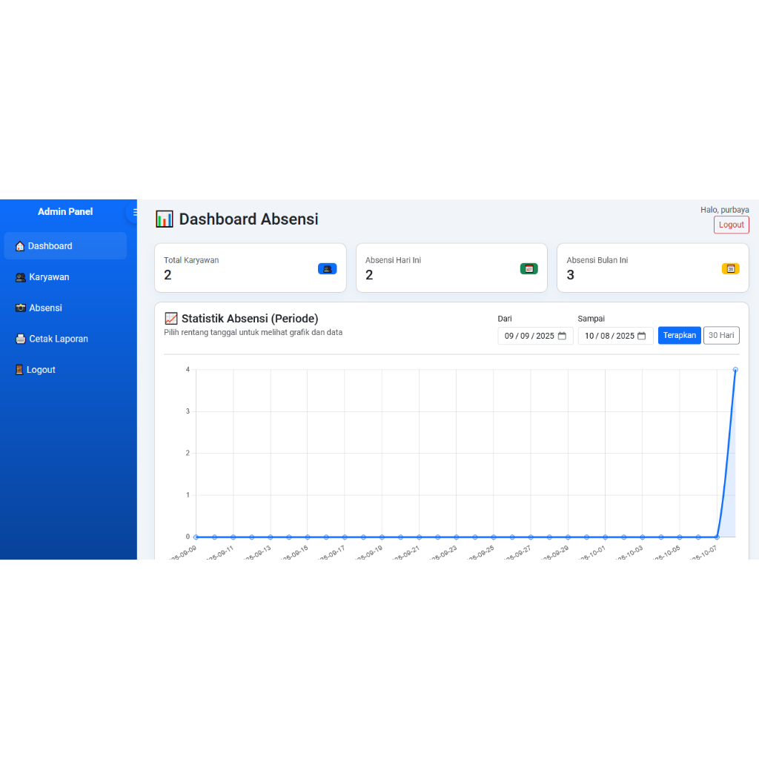Click the Halo, purbaya greeting text
The width and height of the screenshot is (759, 759).
(725, 210)
